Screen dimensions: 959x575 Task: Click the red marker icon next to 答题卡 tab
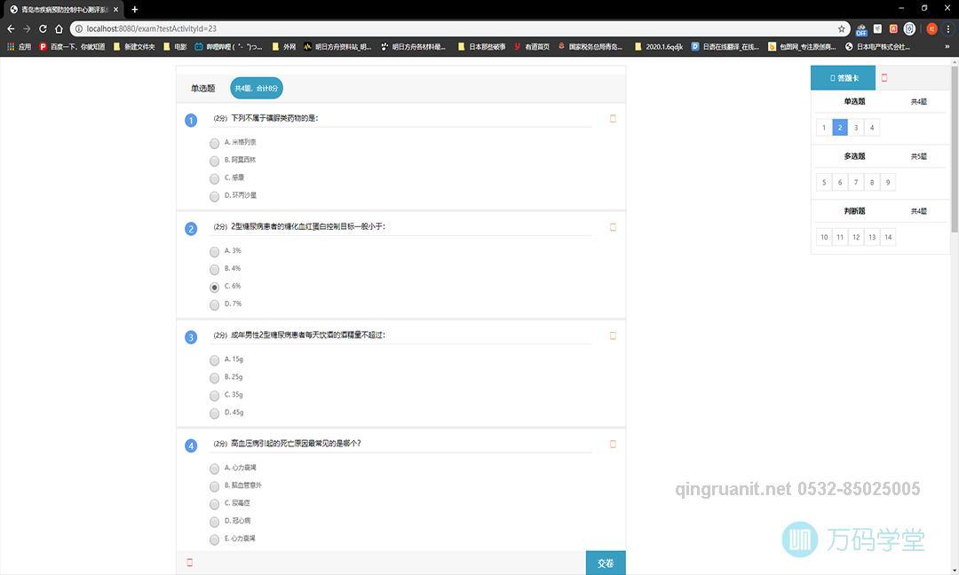[884, 78]
